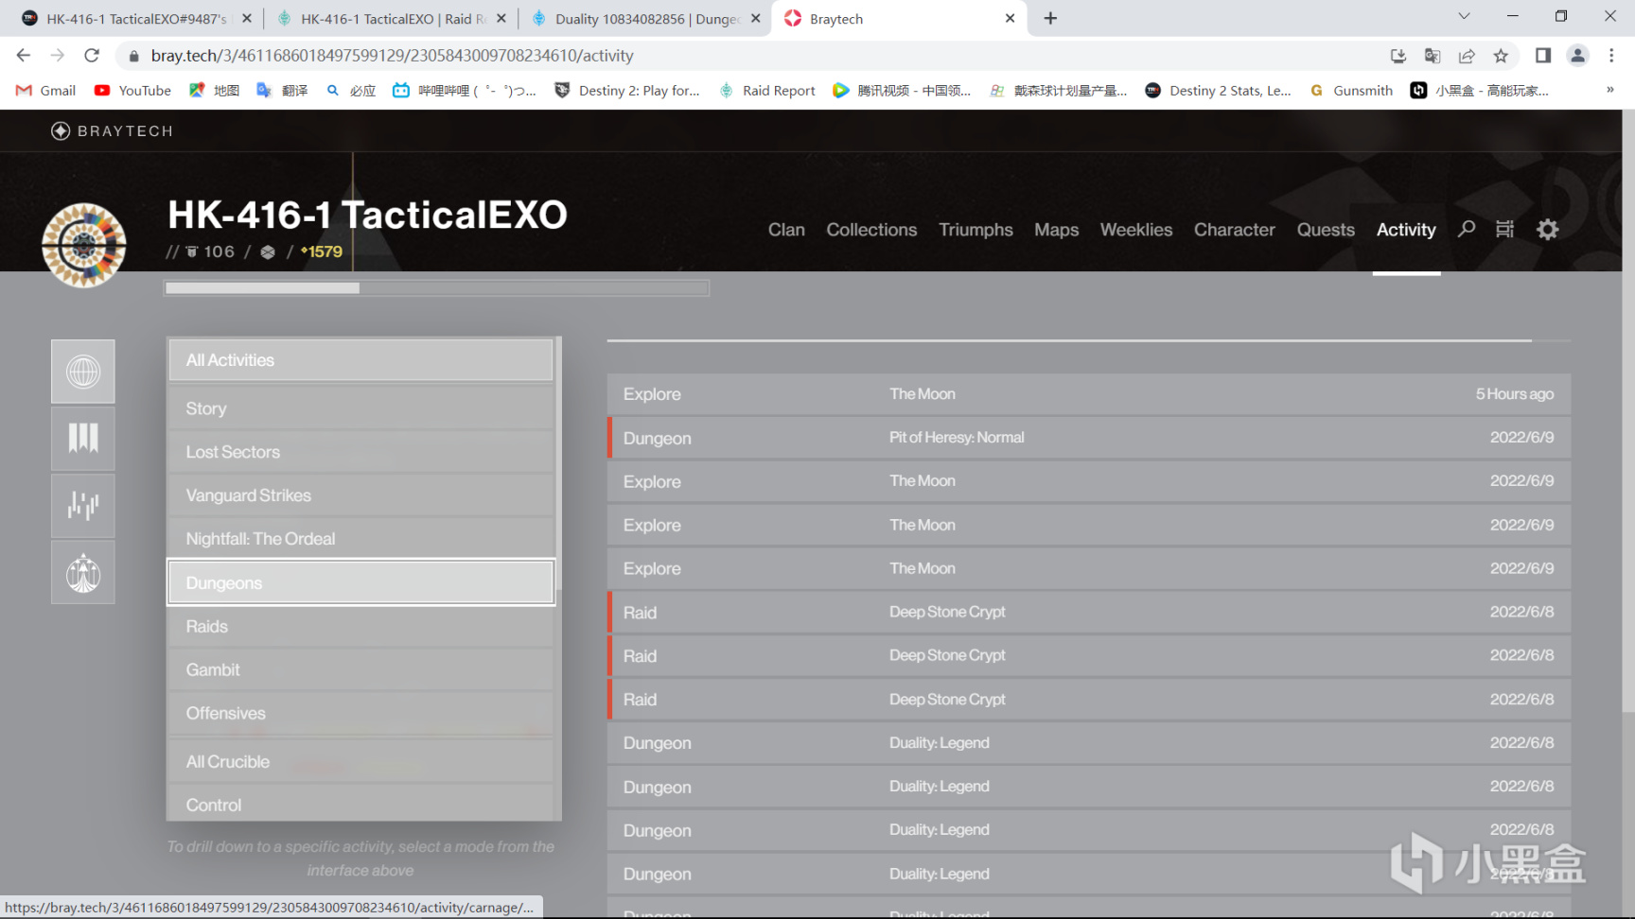Click the Braytech logo in header
Viewport: 1635px width, 919px height.
tap(112, 130)
